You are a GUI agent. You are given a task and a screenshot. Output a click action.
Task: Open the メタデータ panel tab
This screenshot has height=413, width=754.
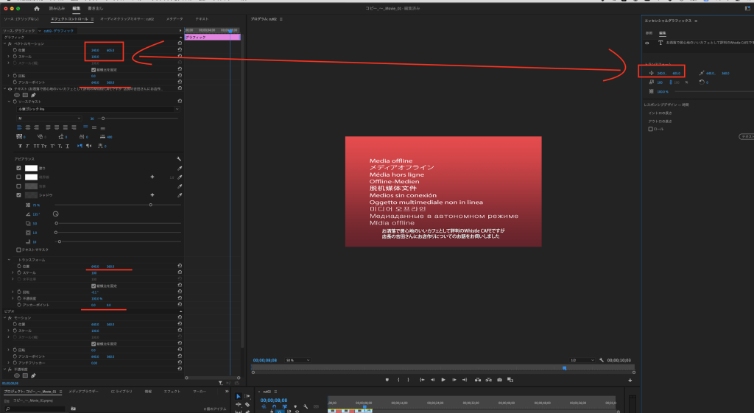tap(175, 18)
